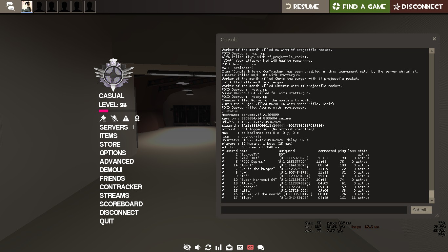Screen dimensions: 448x252
Task: Open the bar chart stats icon
Action: coord(218,247)
